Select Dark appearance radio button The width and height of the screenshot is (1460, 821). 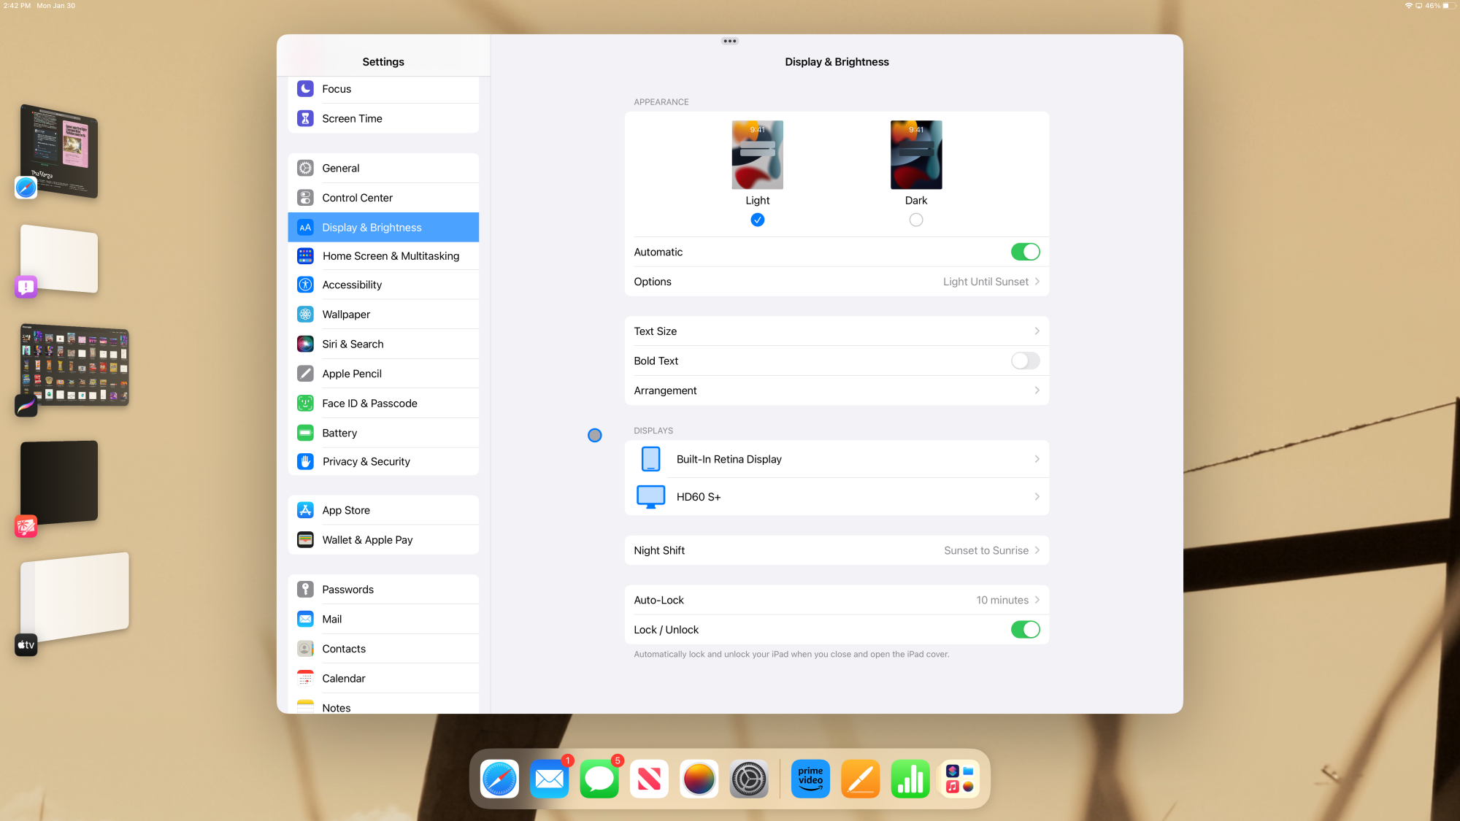coord(916,220)
